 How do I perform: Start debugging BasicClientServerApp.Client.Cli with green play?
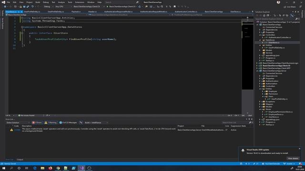pyautogui.click(x=121, y=7)
